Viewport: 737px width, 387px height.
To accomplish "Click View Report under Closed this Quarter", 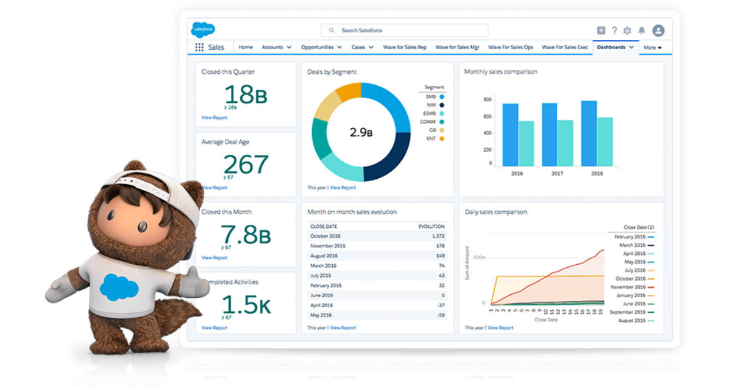I will pos(214,117).
